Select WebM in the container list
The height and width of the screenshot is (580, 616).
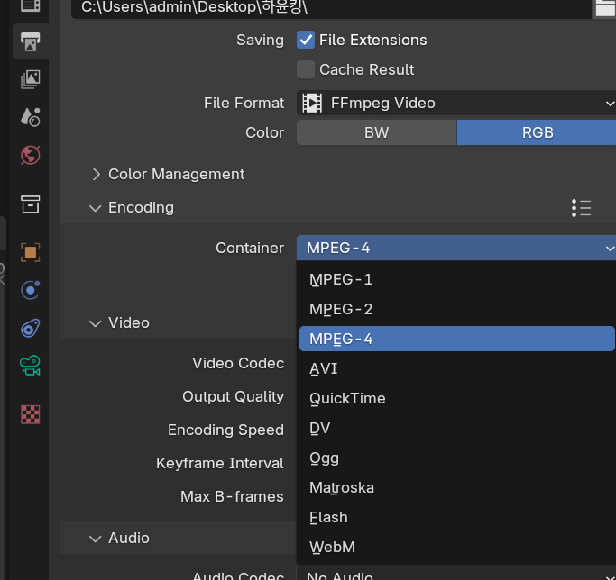click(333, 547)
